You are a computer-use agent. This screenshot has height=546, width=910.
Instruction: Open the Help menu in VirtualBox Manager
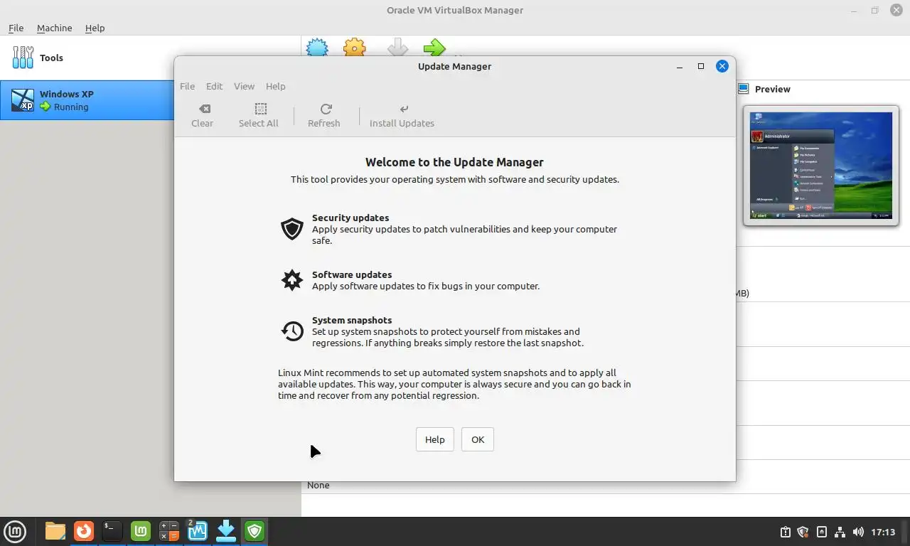tap(95, 28)
